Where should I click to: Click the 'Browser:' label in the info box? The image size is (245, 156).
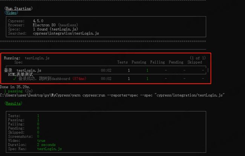point(16,25)
